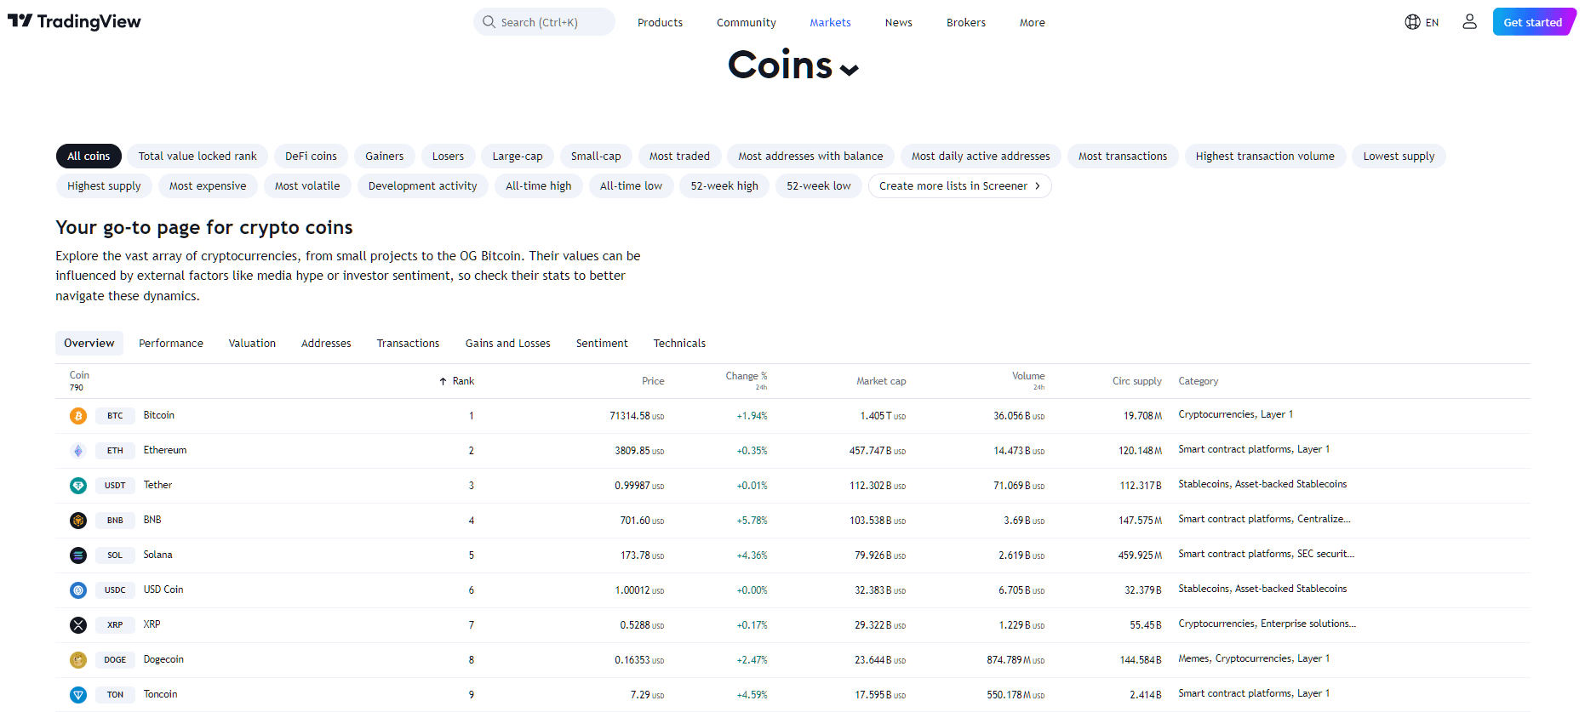Select the All coins filter chip
1585x712 pixels.
89,157
